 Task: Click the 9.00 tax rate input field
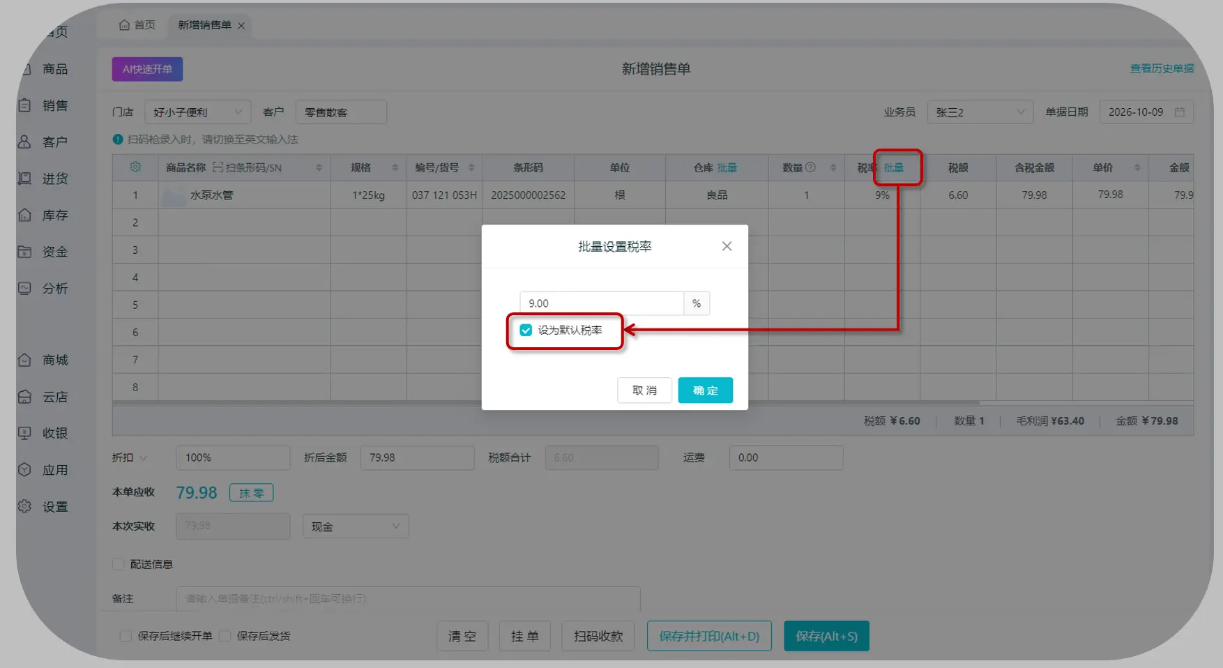tap(602, 303)
